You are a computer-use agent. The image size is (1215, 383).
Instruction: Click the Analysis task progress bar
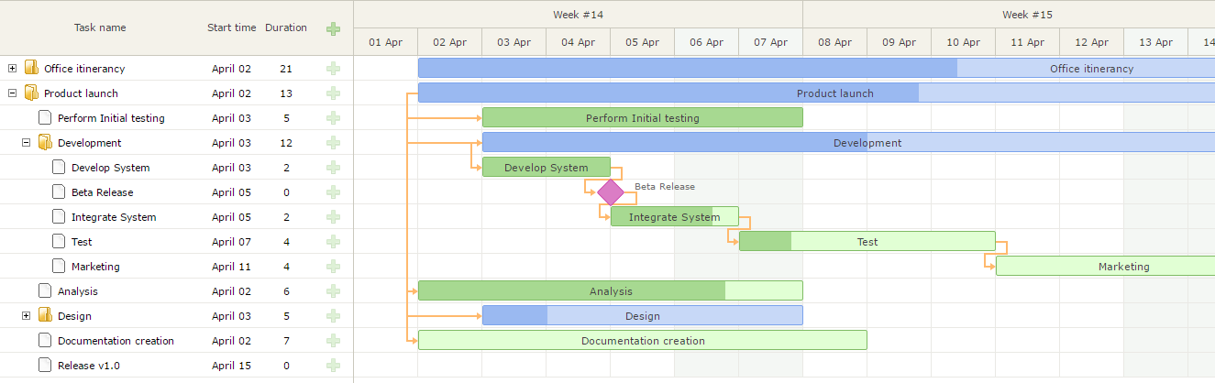click(x=610, y=291)
